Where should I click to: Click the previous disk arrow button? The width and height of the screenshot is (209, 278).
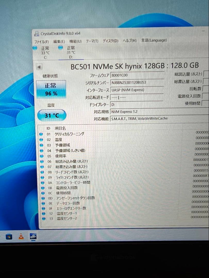click(x=39, y=67)
